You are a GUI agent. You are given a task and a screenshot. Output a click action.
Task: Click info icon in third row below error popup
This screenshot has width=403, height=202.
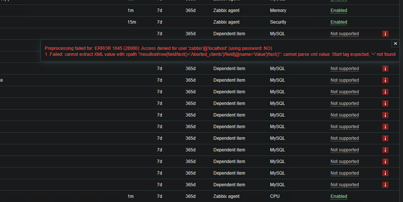point(385,92)
